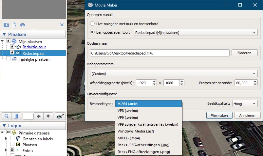Maximize the Movie Maker window
This screenshot has height=156, width=263.
(240, 5)
